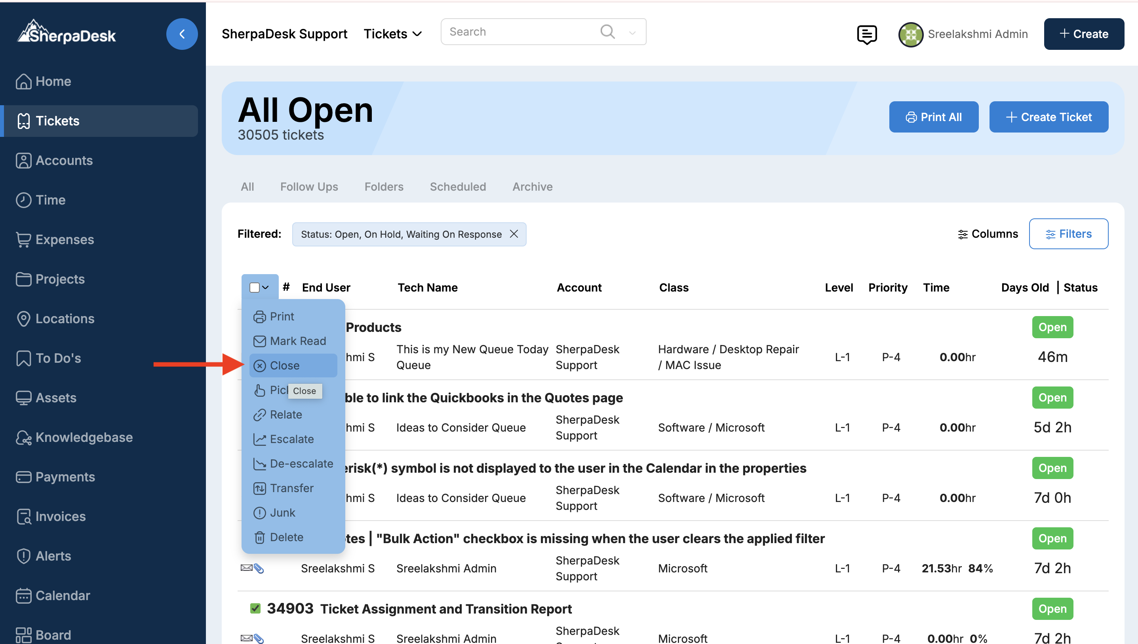1138x644 pixels.
Task: Open the search options dropdown arrow
Action: 632,32
